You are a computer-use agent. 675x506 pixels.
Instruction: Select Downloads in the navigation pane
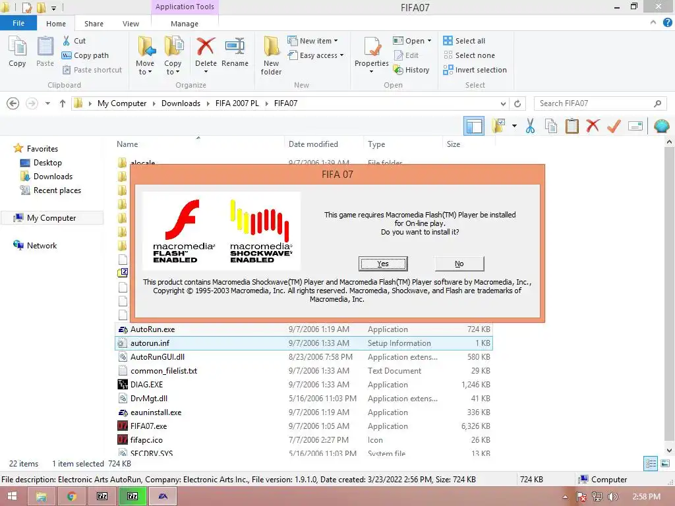53,177
